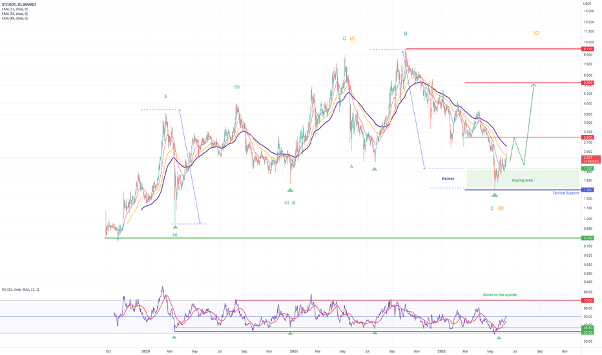Viewport: 602px width, 355px height.
Task: Click the 2020 label on time axis
Action: (x=145, y=351)
